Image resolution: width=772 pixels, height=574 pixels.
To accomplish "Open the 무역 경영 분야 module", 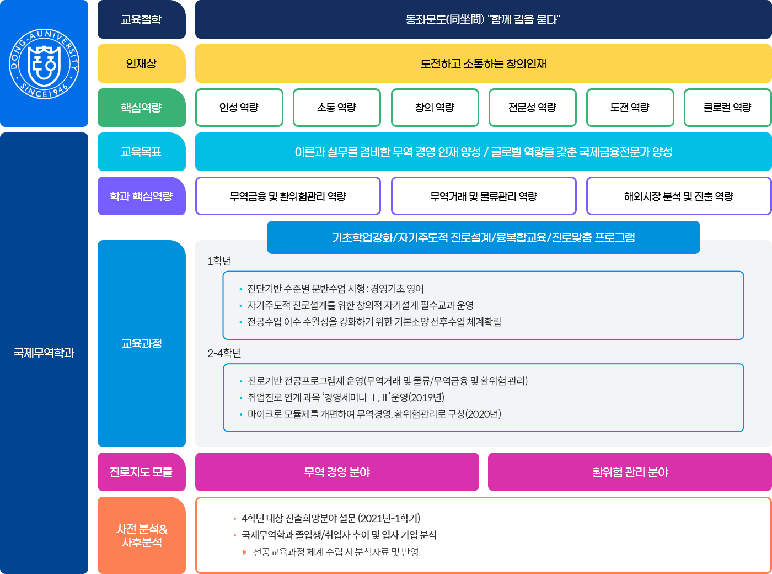I will coord(337,472).
